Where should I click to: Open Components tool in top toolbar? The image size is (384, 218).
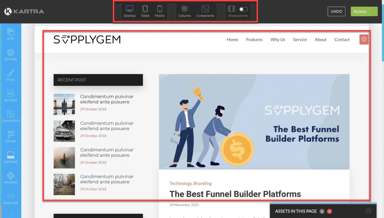click(205, 11)
